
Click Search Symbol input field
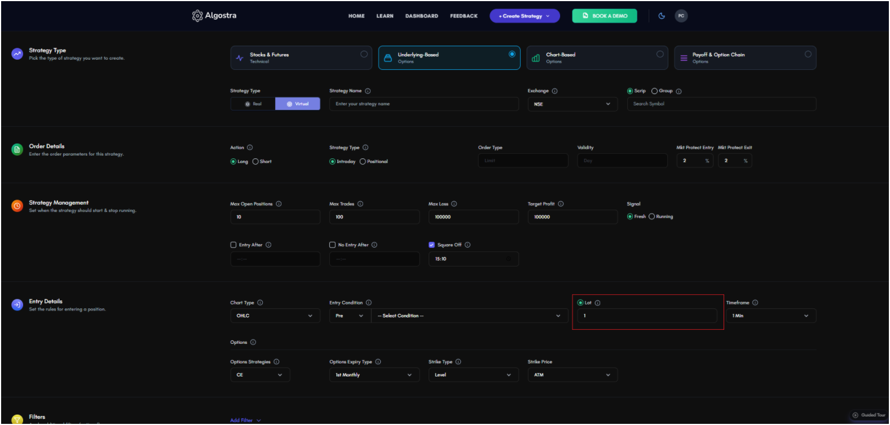(721, 104)
